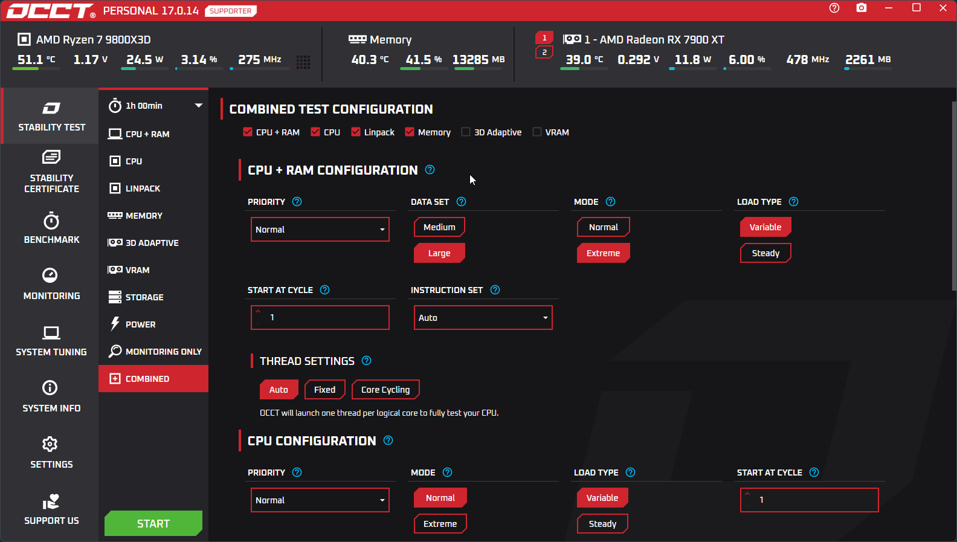Uncheck Linpack in combined test
This screenshot has height=542, width=957.
[x=356, y=132]
